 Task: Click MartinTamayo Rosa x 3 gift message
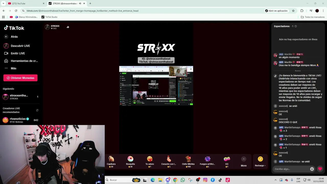pyautogui.click(x=298, y=129)
